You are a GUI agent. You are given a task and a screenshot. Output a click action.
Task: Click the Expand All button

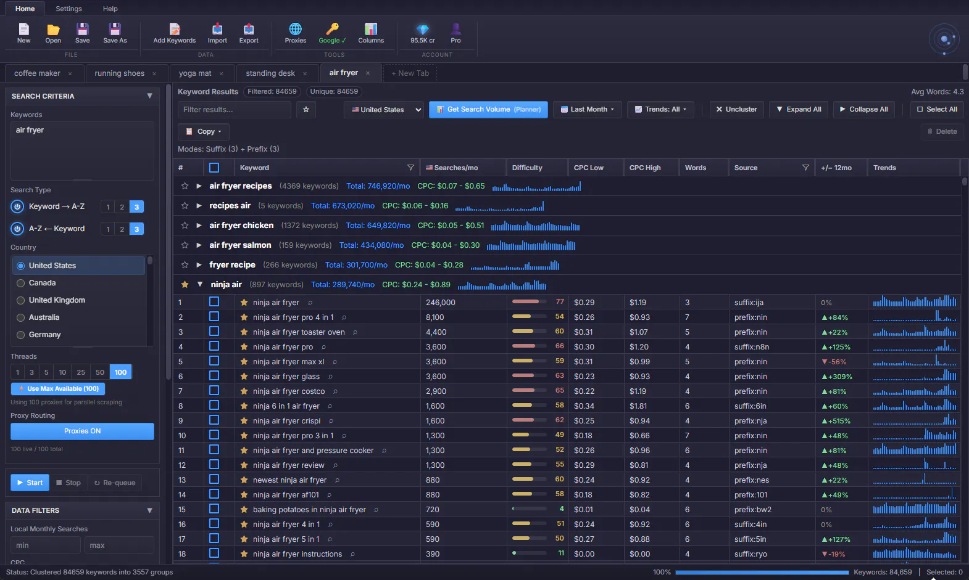(x=799, y=110)
